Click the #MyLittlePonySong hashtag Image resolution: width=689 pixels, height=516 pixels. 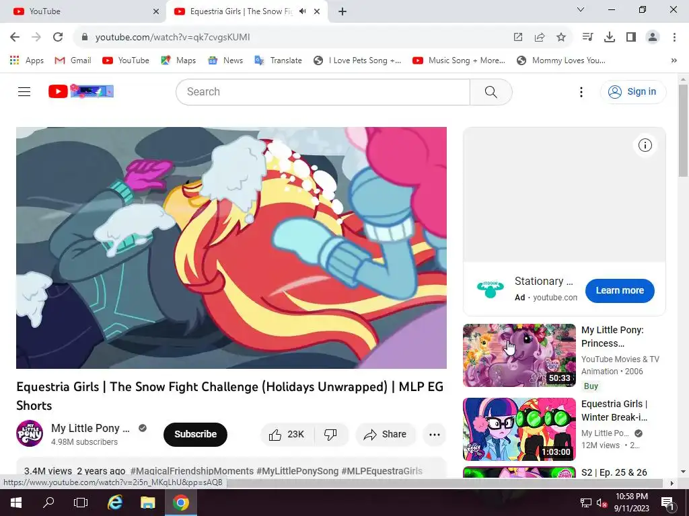tap(297, 471)
